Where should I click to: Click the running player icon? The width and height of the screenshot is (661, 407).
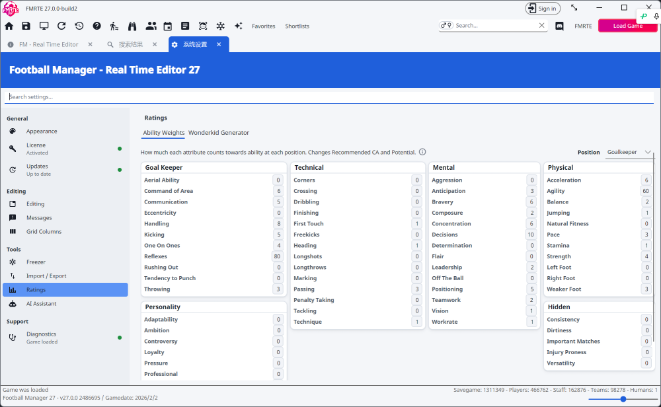tap(114, 26)
